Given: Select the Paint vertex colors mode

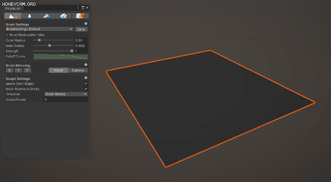Looking at the screenshot, I should coord(47,16).
